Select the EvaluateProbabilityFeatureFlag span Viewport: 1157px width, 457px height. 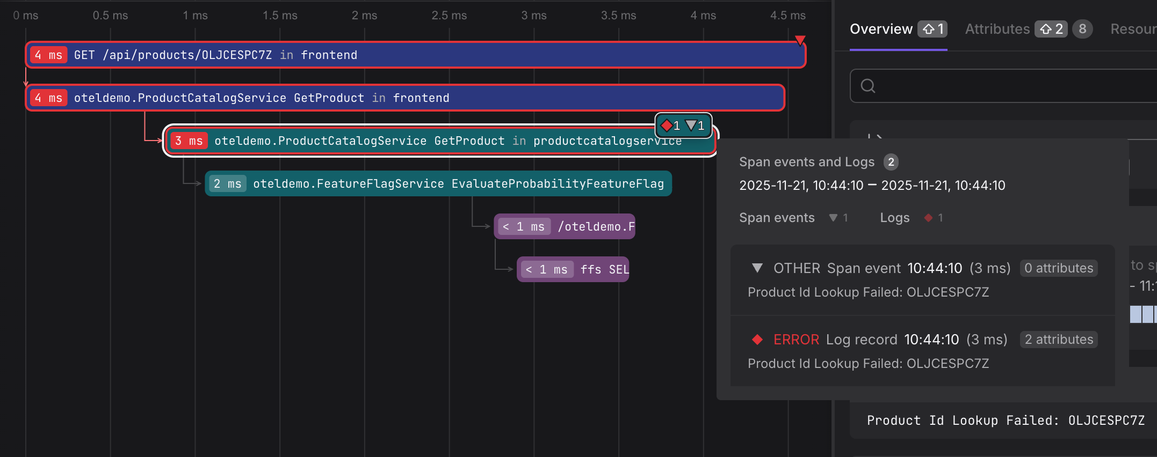point(438,183)
